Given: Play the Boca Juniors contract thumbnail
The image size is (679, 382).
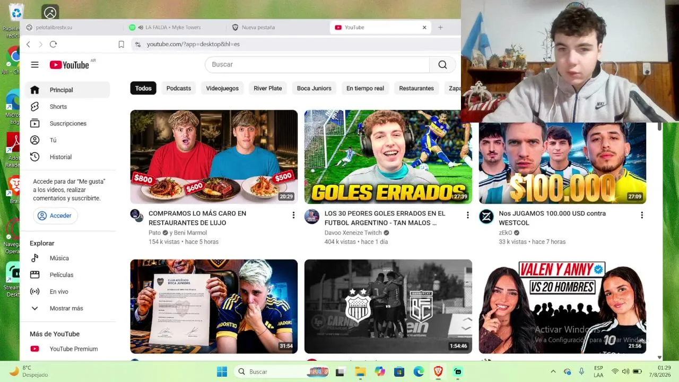Looking at the screenshot, I should click(x=214, y=306).
